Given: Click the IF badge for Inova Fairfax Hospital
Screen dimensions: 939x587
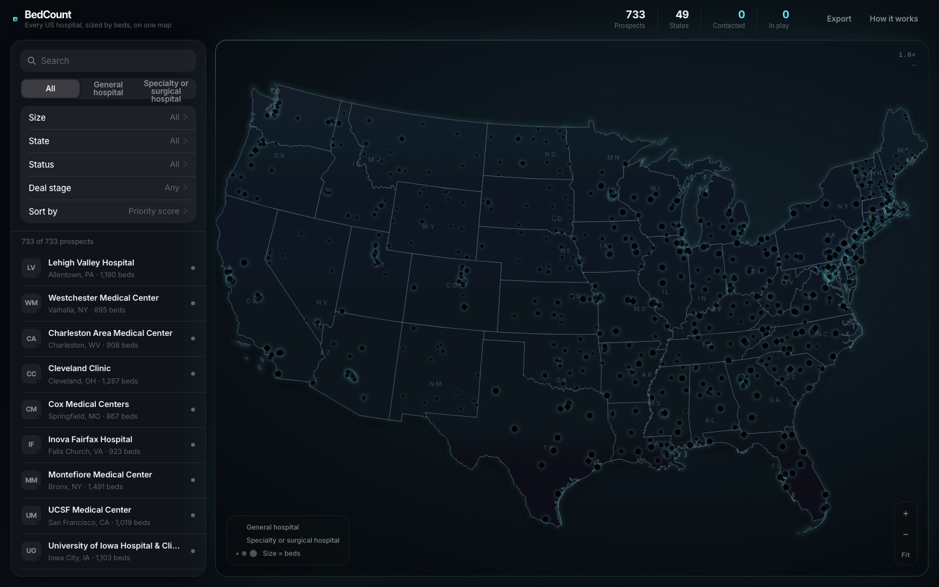Looking at the screenshot, I should (x=31, y=445).
